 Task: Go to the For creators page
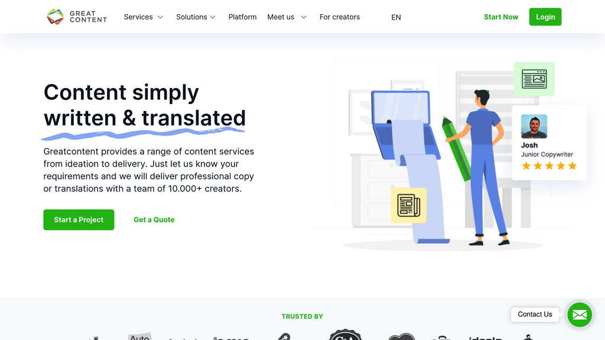click(339, 17)
